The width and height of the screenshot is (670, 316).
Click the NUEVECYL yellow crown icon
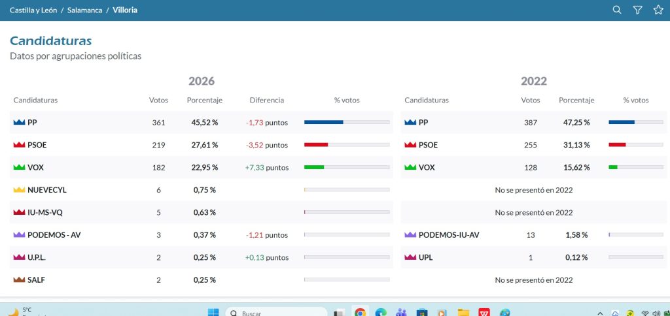19,190
